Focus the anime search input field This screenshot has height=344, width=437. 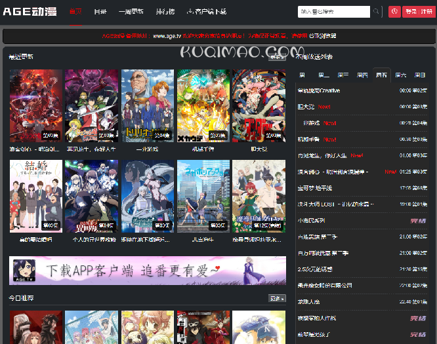334,12
